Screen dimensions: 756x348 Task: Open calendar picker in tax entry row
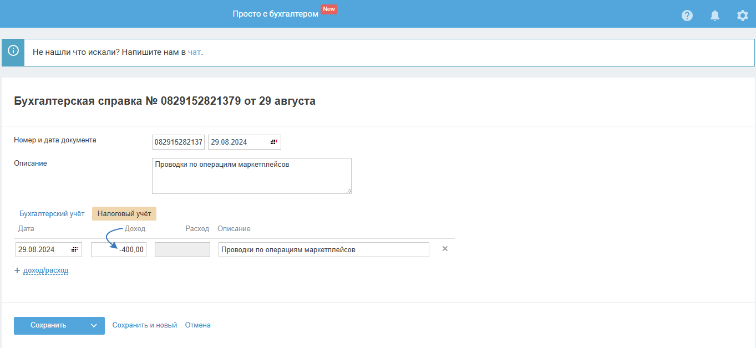[x=74, y=250]
